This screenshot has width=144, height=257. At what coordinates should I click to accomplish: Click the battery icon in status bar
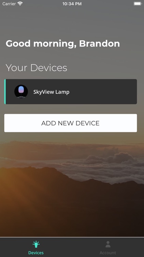[x=138, y=4]
